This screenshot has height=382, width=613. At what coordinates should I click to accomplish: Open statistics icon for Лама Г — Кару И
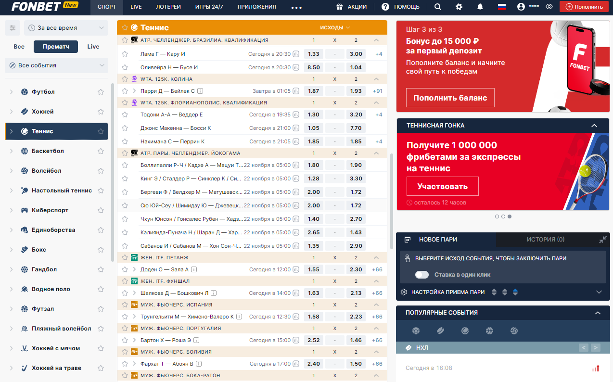(296, 54)
